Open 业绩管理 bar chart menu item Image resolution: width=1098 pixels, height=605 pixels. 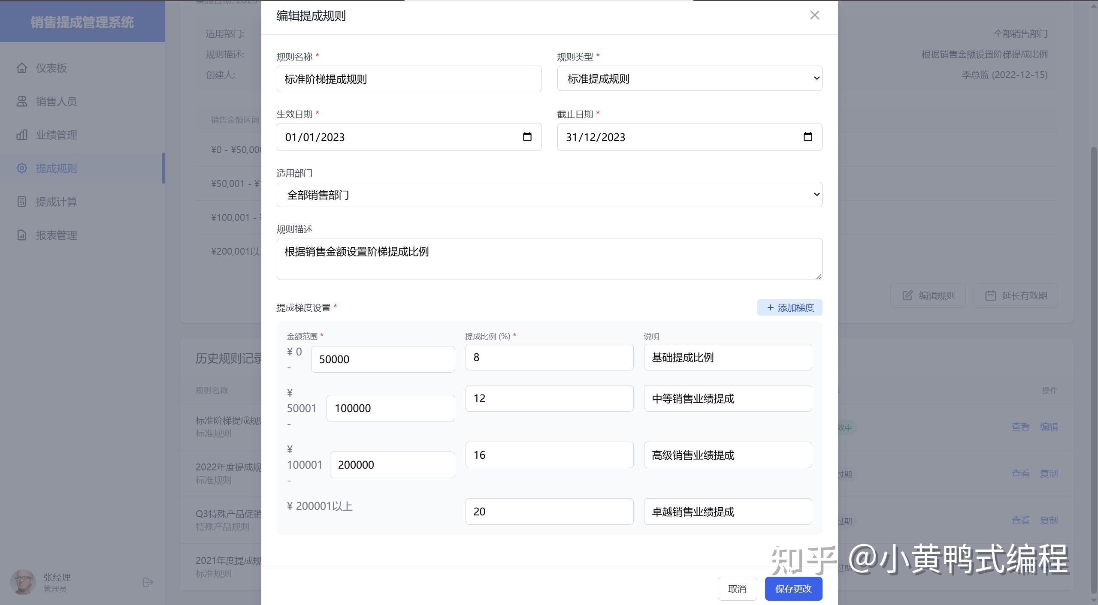[56, 135]
